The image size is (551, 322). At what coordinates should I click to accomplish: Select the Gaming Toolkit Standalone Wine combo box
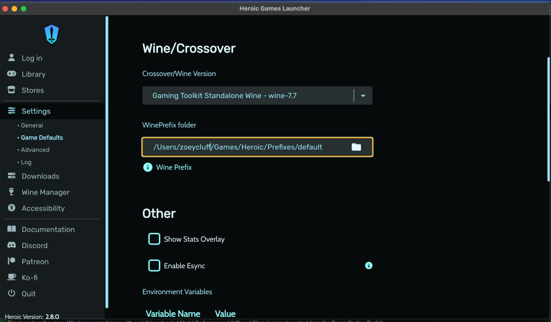[x=257, y=95]
